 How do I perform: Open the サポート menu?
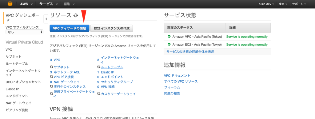pos(299,4)
